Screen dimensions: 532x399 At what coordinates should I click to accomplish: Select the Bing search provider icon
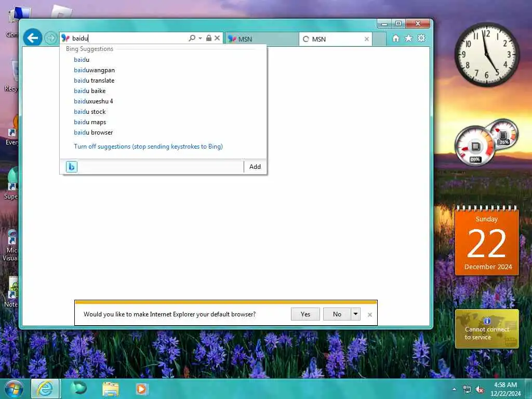point(72,167)
